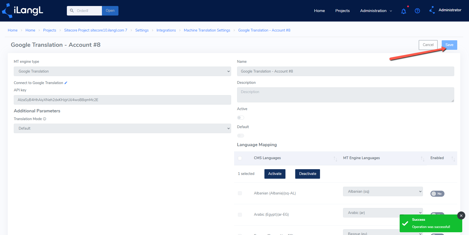Click the '1 selected' text
The width and height of the screenshot is (469, 235).
(246, 174)
